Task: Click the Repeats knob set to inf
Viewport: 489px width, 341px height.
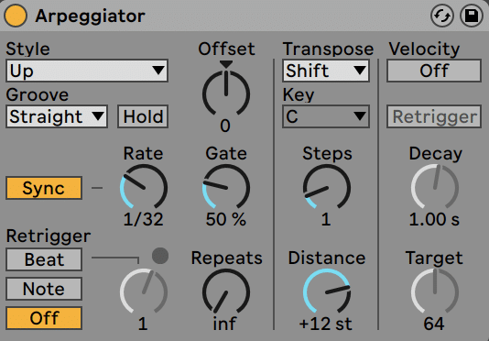Action: coord(226,291)
